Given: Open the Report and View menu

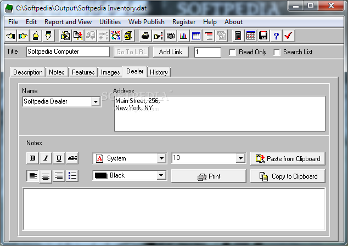Looking at the screenshot, I should coord(68,22).
